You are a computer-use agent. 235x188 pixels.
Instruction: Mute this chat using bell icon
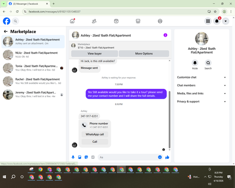[195, 63]
